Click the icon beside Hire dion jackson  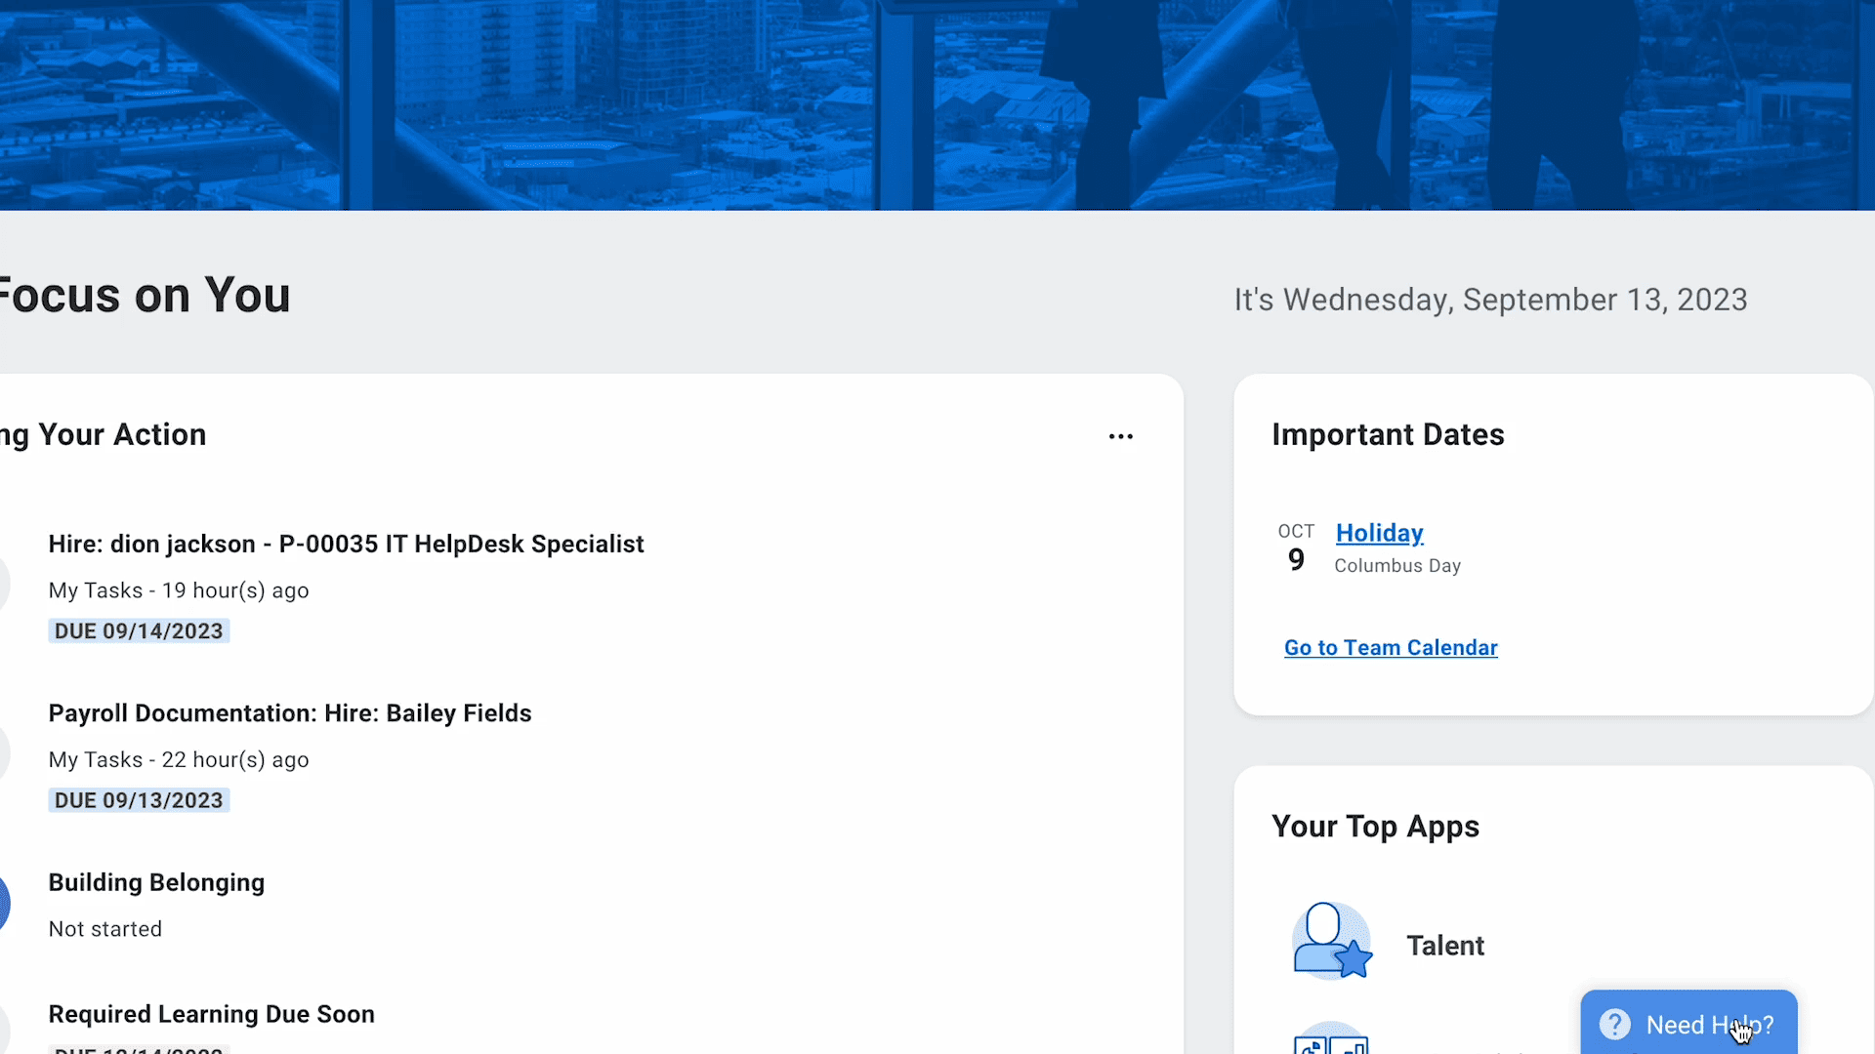[x=4, y=585]
